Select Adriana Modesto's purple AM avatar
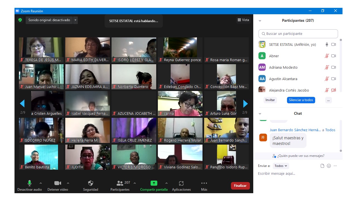Image resolution: width=357 pixels, height=201 pixels. click(262, 67)
